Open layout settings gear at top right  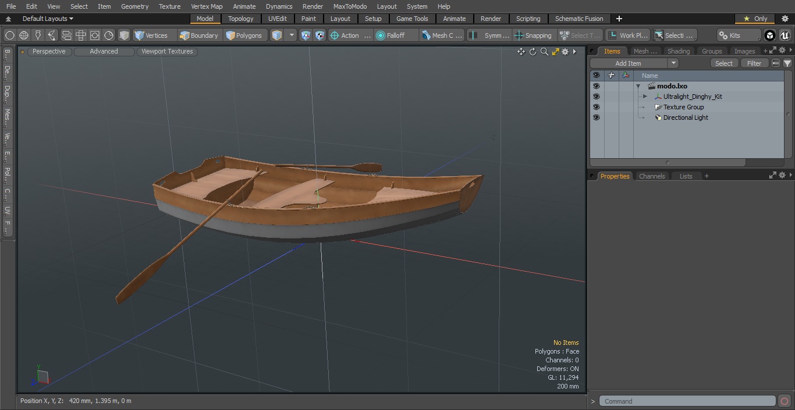[x=785, y=19]
